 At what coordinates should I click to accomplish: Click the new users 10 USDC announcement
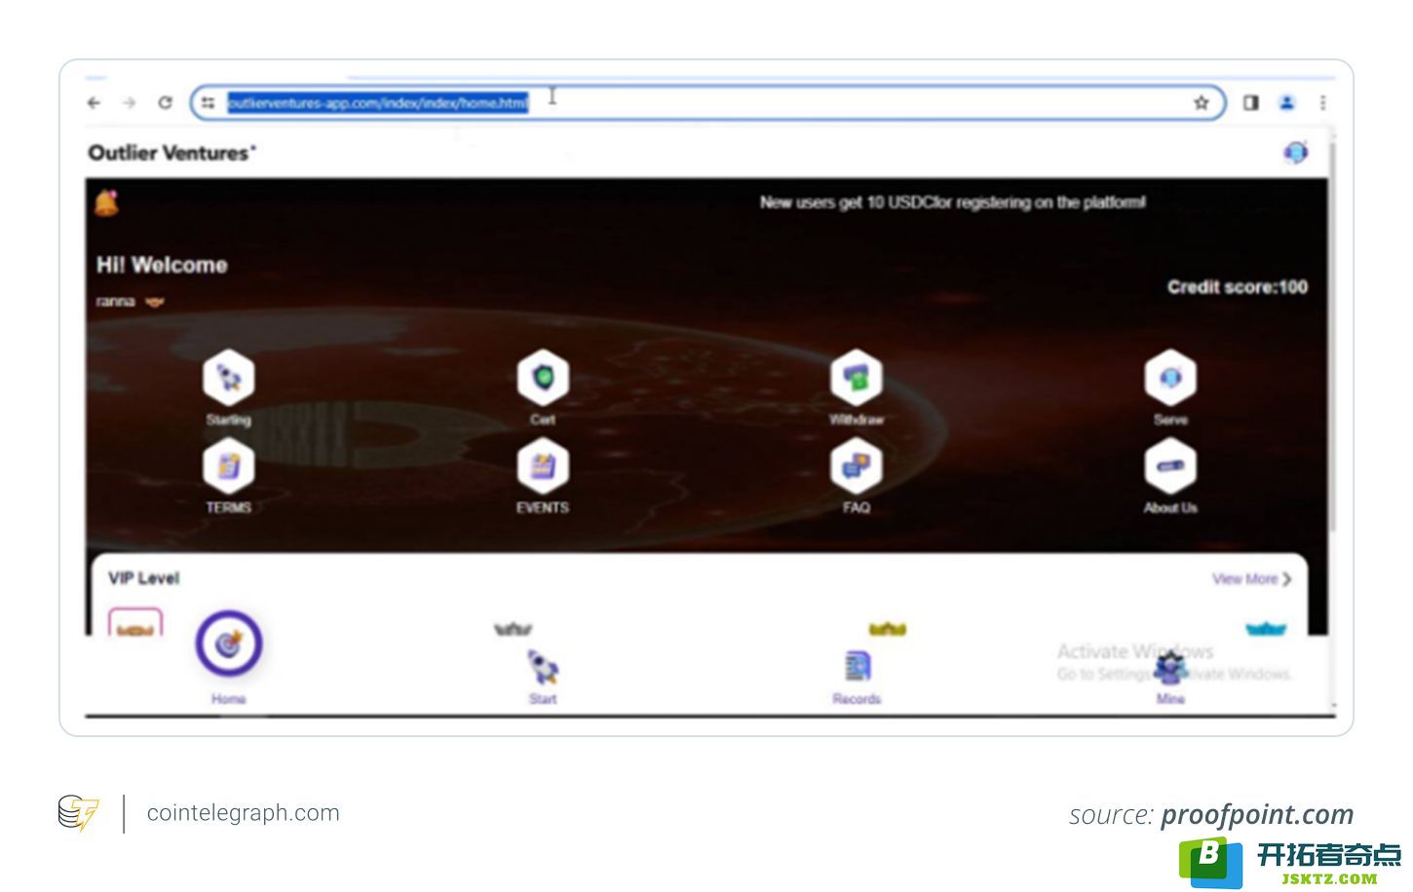click(953, 203)
